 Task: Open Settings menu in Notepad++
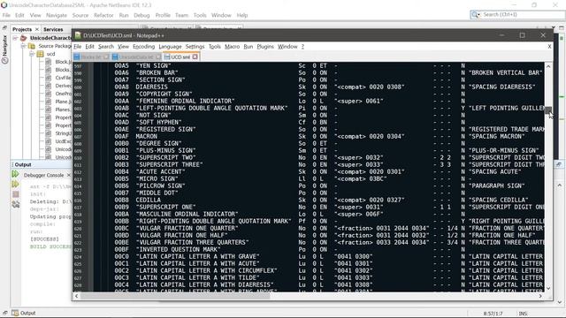click(195, 47)
